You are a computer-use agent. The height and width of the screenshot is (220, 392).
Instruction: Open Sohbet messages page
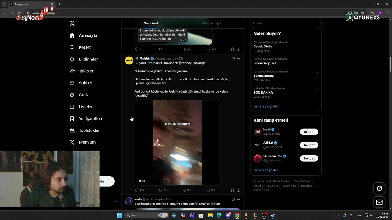click(x=81, y=83)
